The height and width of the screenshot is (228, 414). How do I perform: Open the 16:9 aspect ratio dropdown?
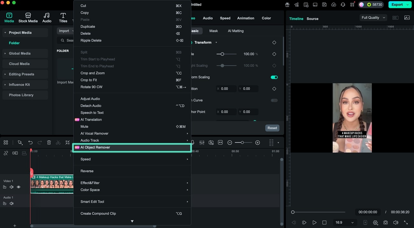click(x=344, y=222)
